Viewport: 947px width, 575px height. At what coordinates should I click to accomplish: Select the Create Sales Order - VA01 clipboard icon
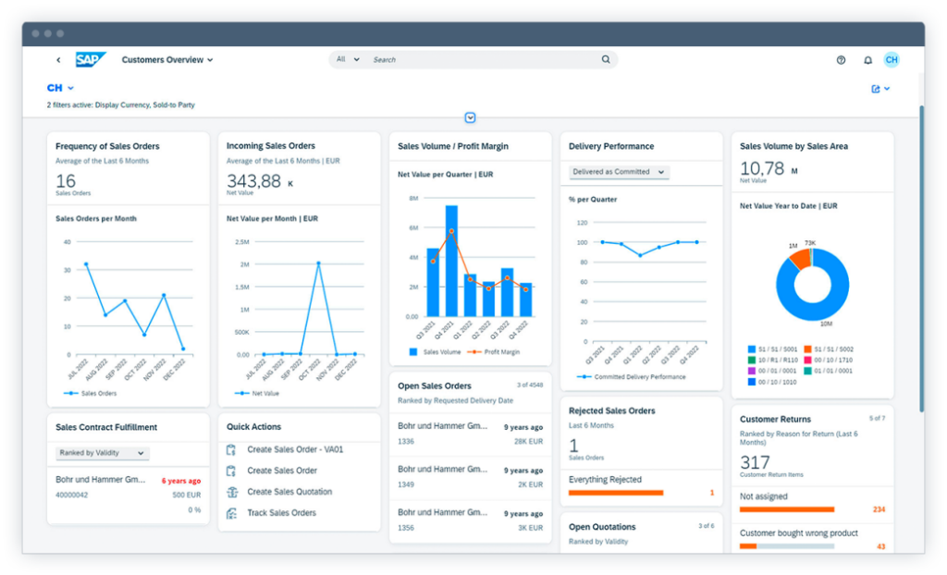point(230,449)
